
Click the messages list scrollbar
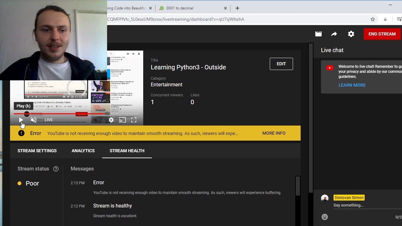click(x=297, y=186)
